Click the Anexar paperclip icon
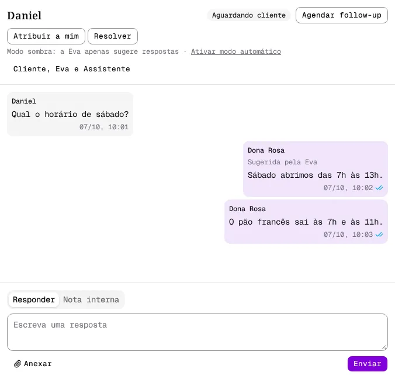Screen dimensions: 395x379 click(x=18, y=364)
